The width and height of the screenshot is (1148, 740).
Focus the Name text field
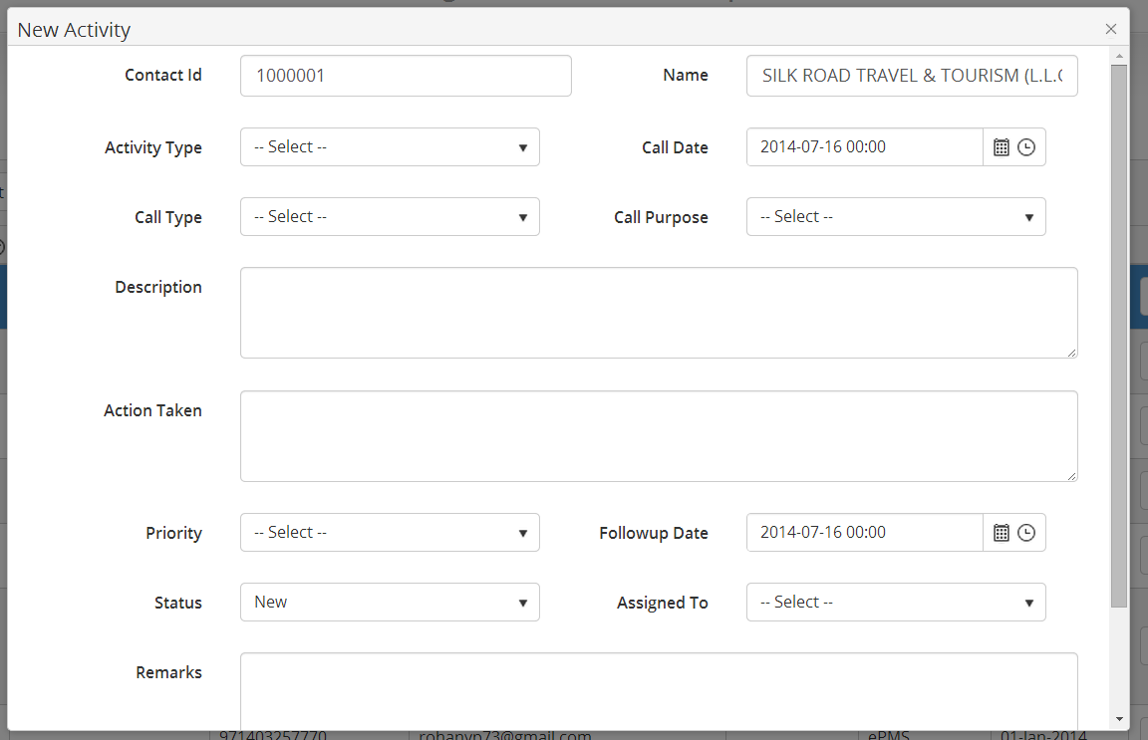pyautogui.click(x=912, y=76)
